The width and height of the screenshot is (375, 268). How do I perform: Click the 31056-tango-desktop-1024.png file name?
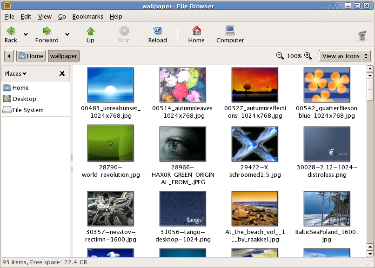point(183,236)
